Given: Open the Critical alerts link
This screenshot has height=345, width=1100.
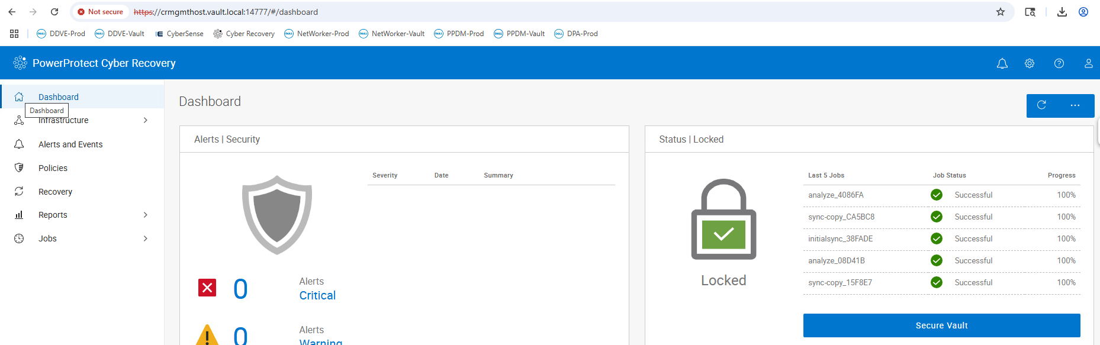Looking at the screenshot, I should tap(317, 295).
